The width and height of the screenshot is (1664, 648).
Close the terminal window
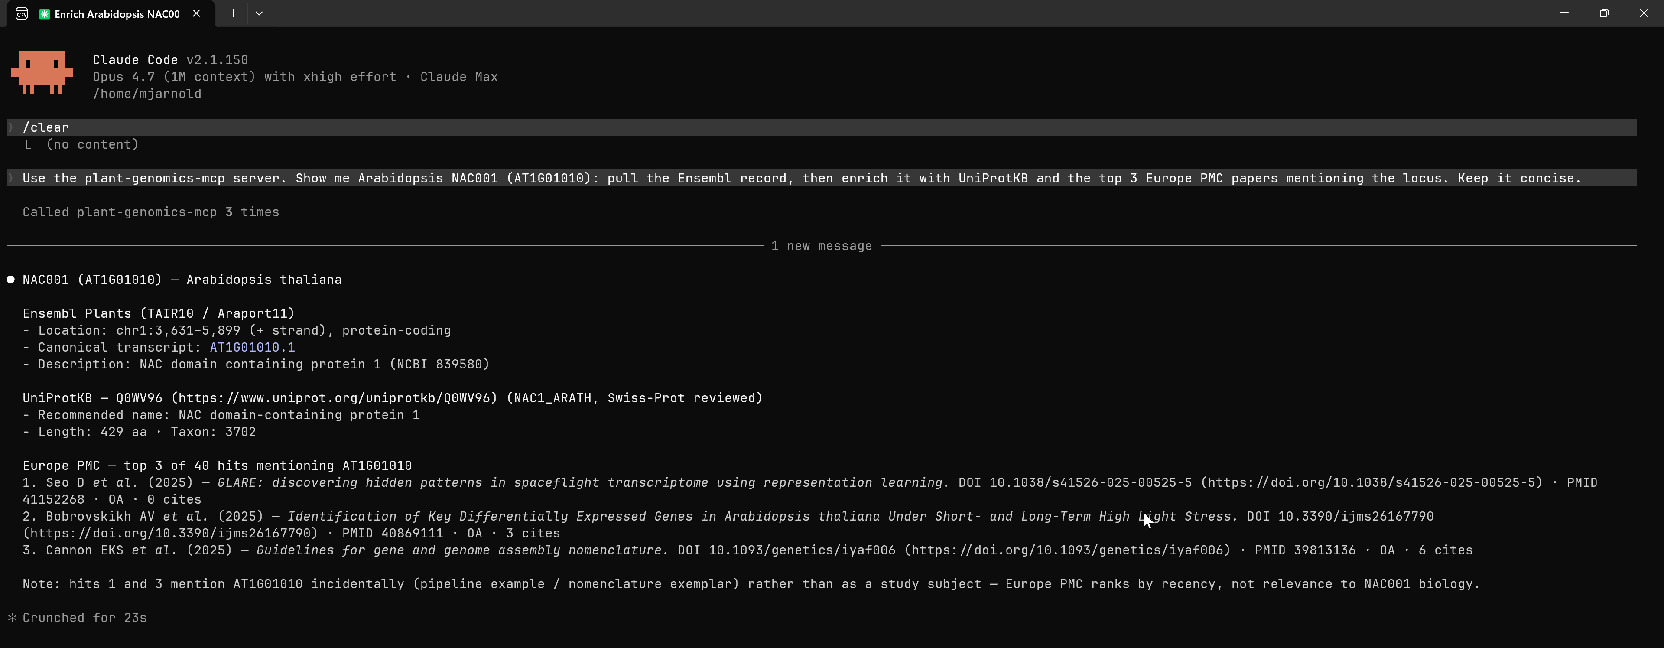tap(1644, 13)
